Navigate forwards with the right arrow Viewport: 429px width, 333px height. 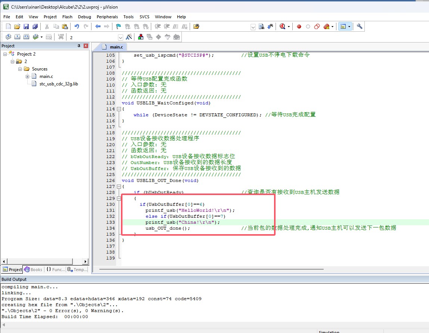(x=107, y=26)
